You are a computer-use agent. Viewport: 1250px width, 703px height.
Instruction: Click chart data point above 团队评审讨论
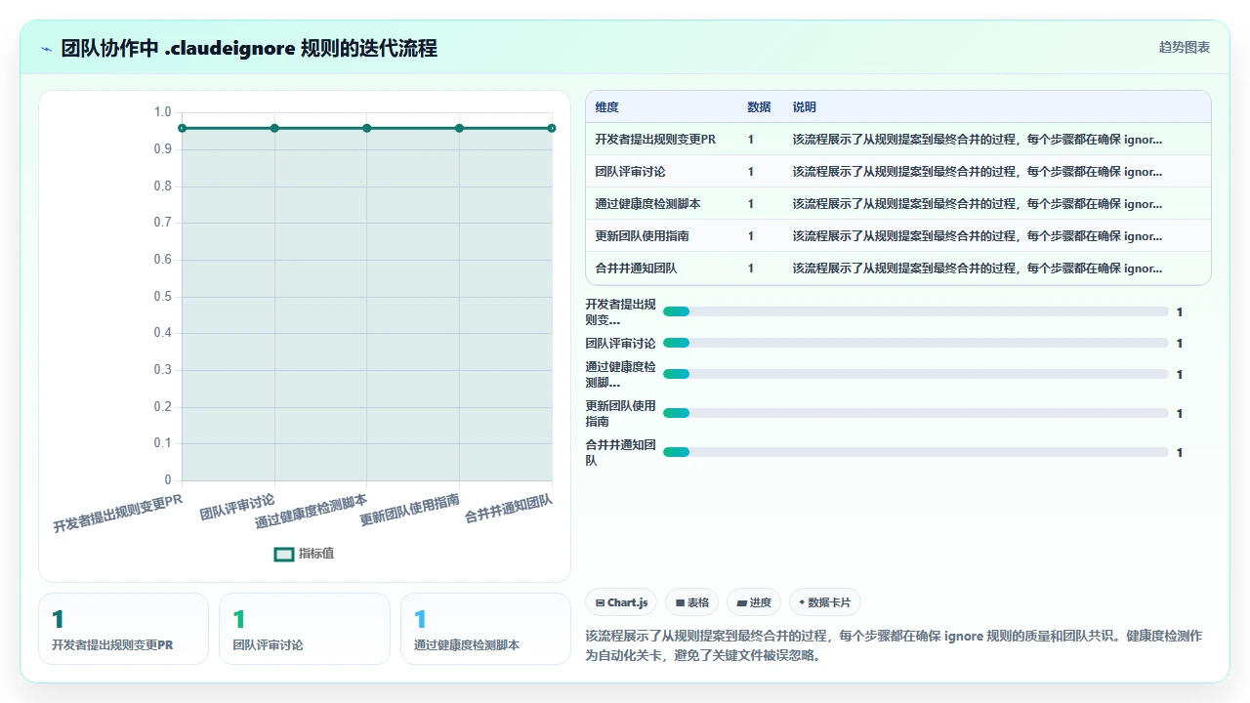[274, 128]
